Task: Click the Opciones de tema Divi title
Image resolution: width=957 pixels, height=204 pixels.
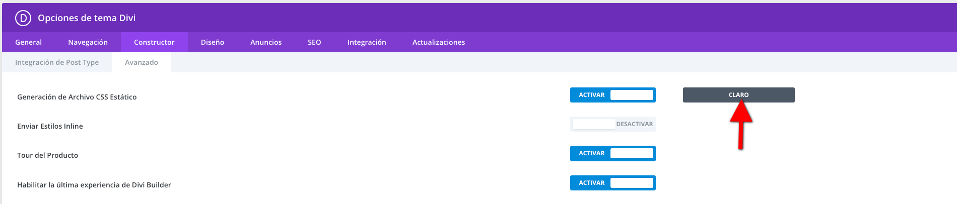Action: (x=87, y=18)
